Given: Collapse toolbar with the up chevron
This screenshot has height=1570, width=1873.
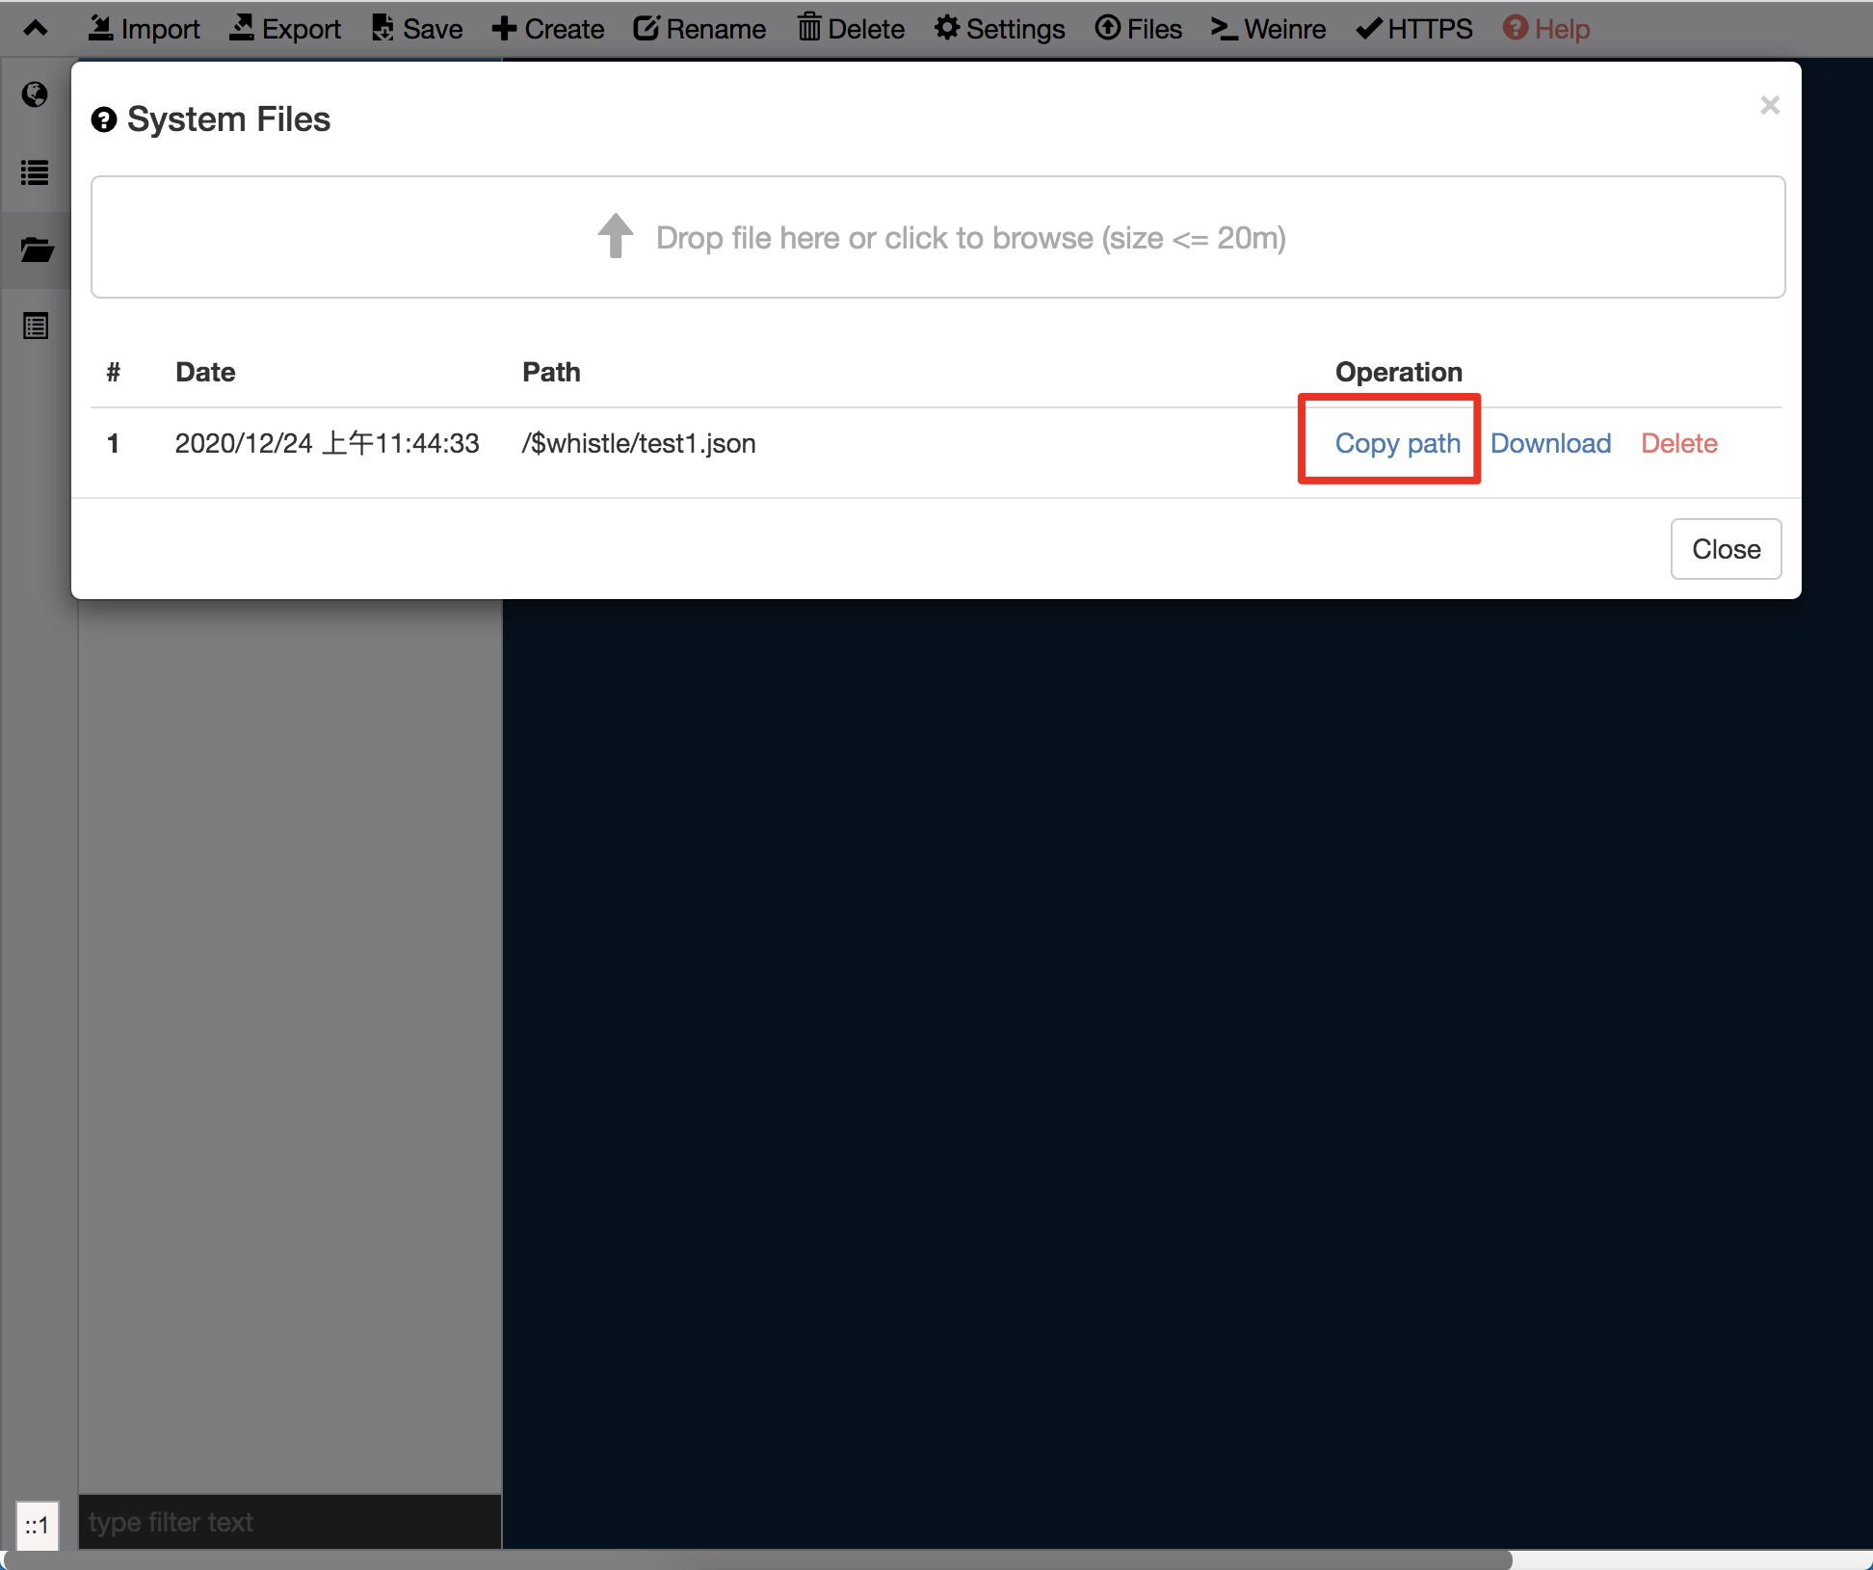Looking at the screenshot, I should pyautogui.click(x=36, y=29).
